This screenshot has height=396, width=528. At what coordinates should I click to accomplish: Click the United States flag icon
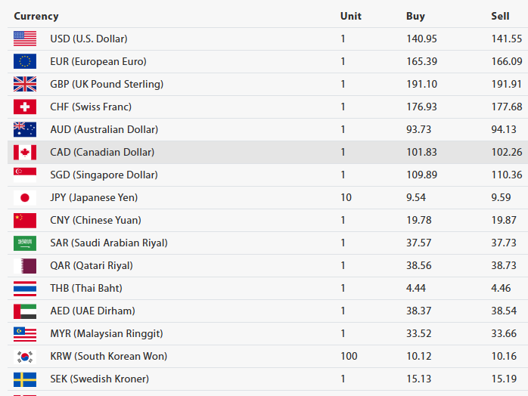[x=24, y=39]
